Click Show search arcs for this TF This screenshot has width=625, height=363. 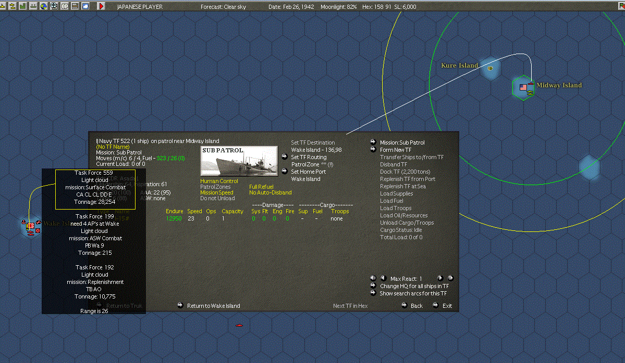click(413, 293)
